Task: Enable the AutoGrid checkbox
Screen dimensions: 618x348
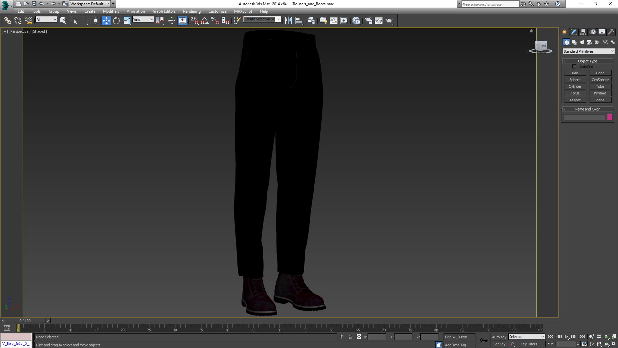Action: point(574,67)
